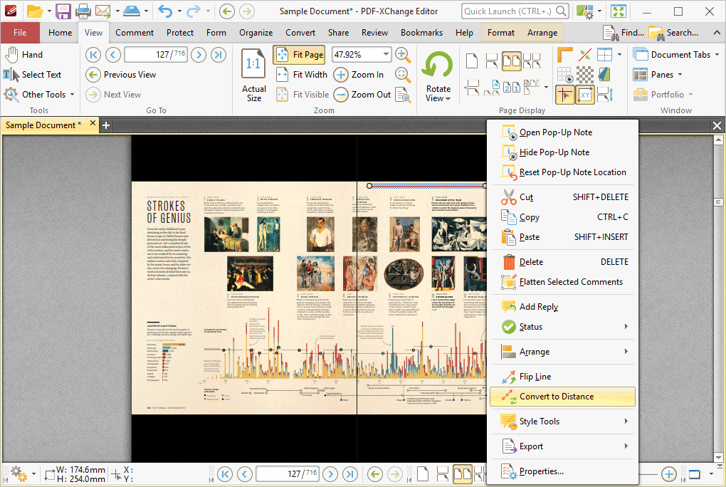This screenshot has height=487, width=726.
Task: Expand the Style Tools submenu
Action: 562,421
